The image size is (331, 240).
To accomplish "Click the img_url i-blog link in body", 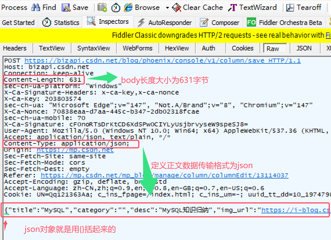I will [x=295, y=210].
